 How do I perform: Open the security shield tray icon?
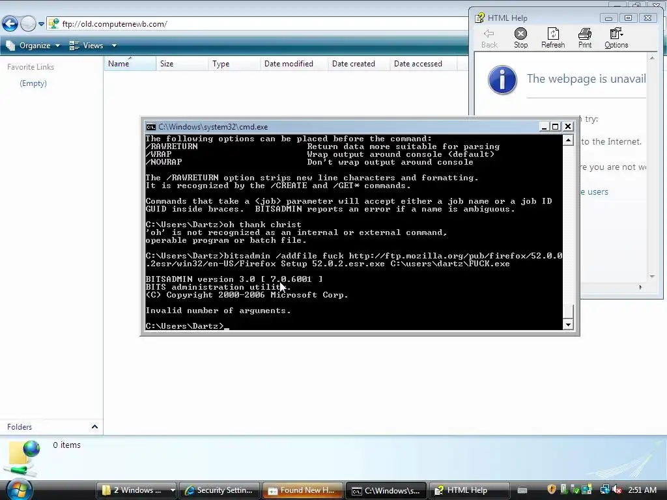click(552, 490)
